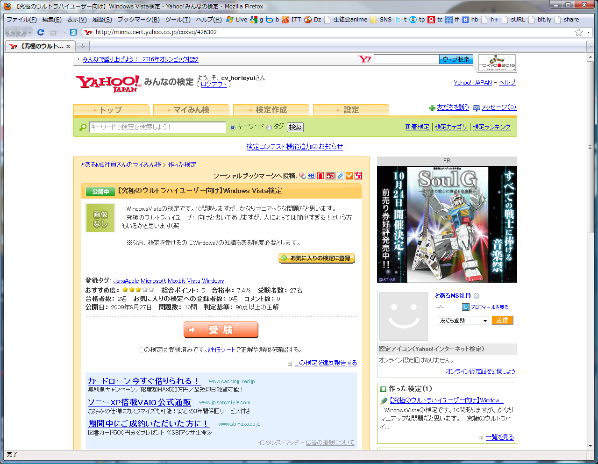This screenshot has height=464, width=598.
Task: Click the browser forward arrow button
Action: 21,32
